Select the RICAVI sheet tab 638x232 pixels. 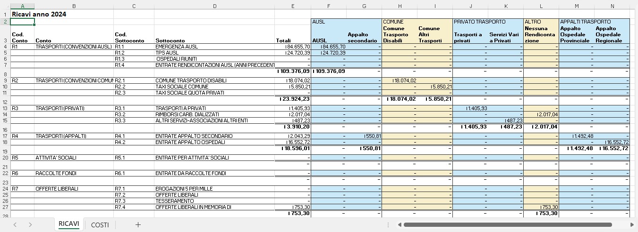(x=69, y=224)
